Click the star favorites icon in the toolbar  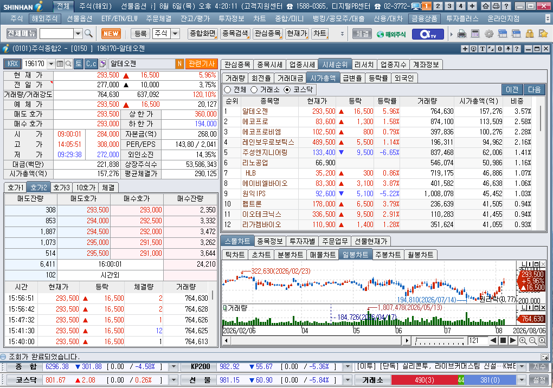[543, 34]
